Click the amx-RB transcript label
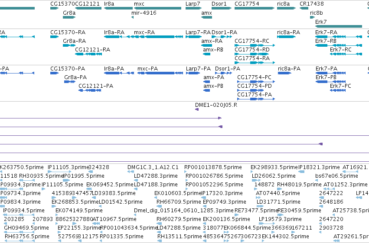Viewport: 369px width, 243px height. [x=213, y=49]
